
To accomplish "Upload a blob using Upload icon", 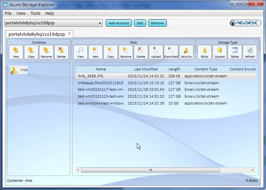I will (x=156, y=52).
